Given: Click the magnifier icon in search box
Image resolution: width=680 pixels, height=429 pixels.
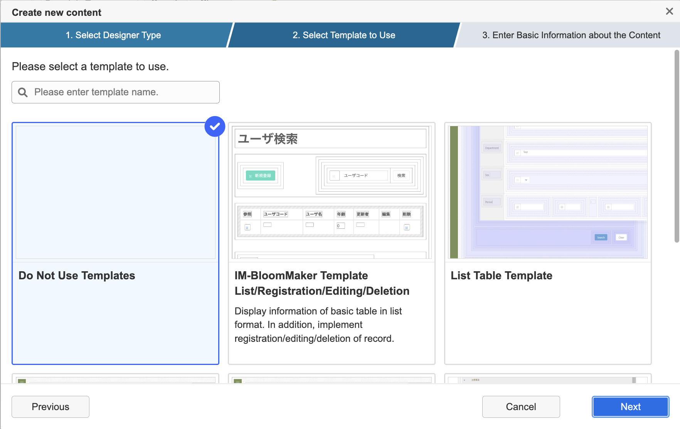Looking at the screenshot, I should click(x=23, y=92).
